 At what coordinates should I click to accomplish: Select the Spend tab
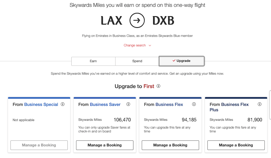pos(137,61)
